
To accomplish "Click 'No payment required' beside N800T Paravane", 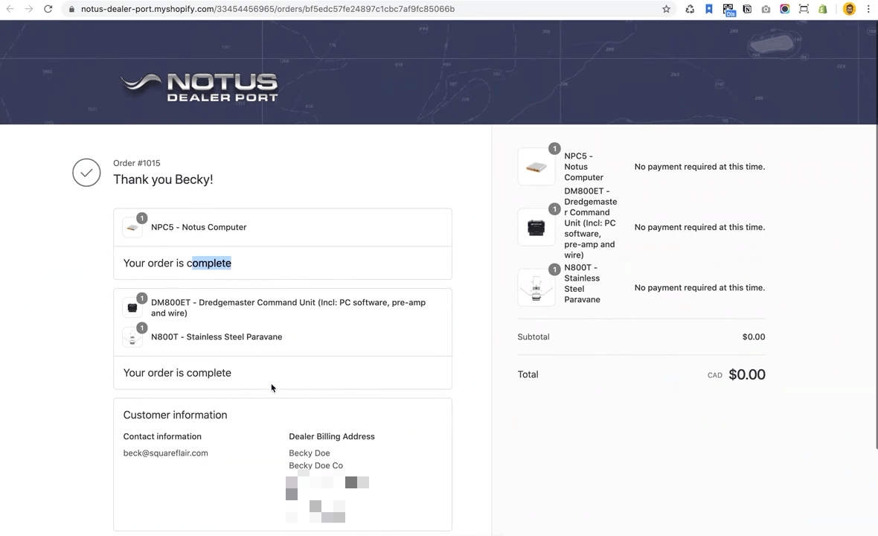I will (699, 287).
